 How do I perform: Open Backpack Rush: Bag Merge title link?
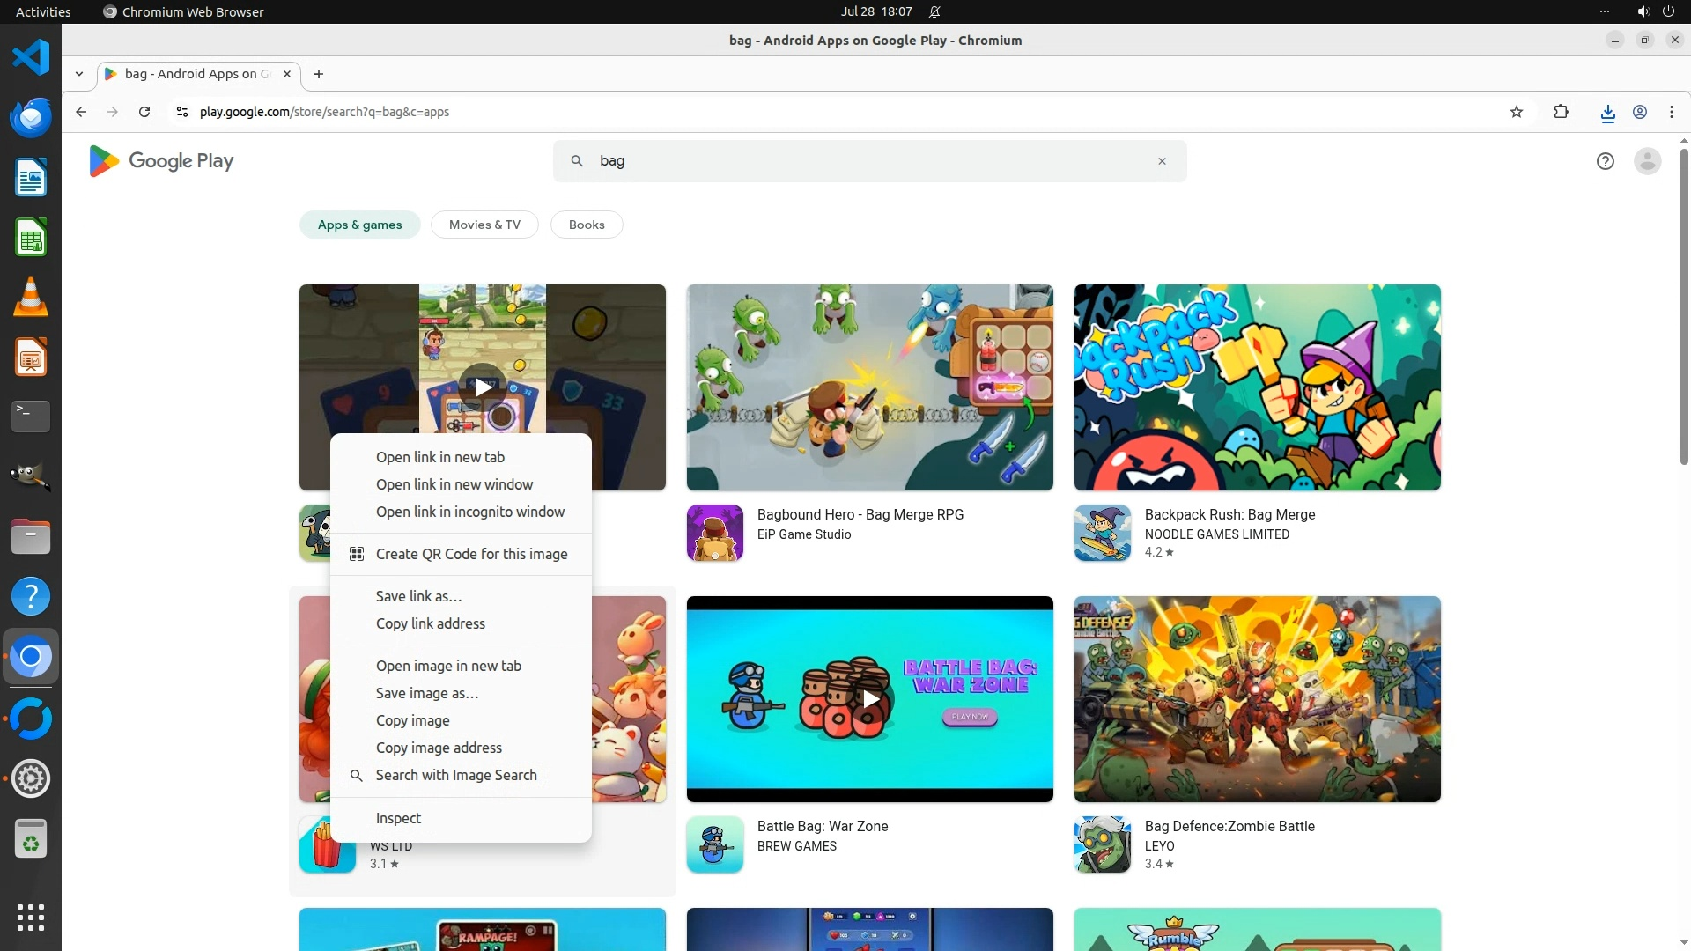[1229, 514]
